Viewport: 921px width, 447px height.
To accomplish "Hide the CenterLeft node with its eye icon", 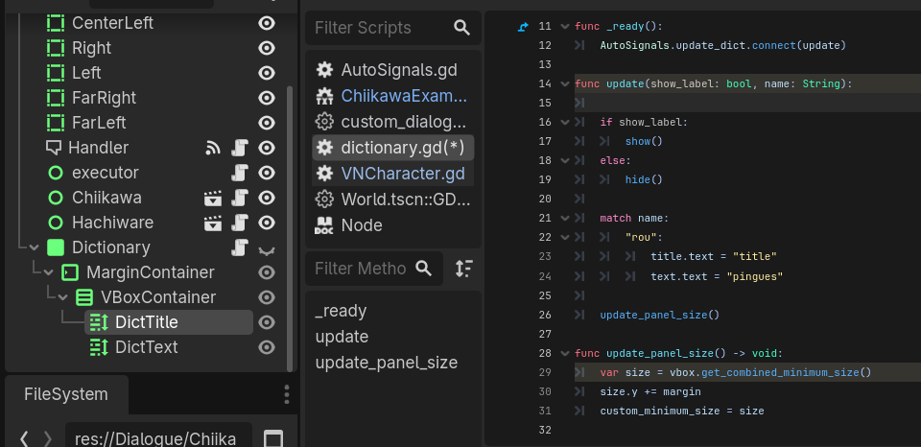I will (x=268, y=23).
